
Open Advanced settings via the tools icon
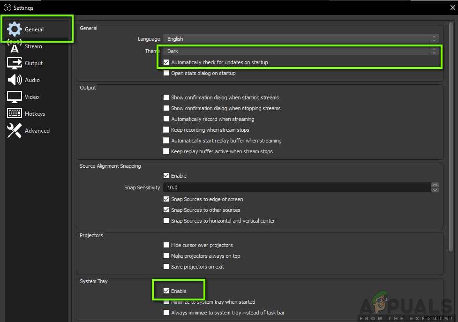[15, 130]
